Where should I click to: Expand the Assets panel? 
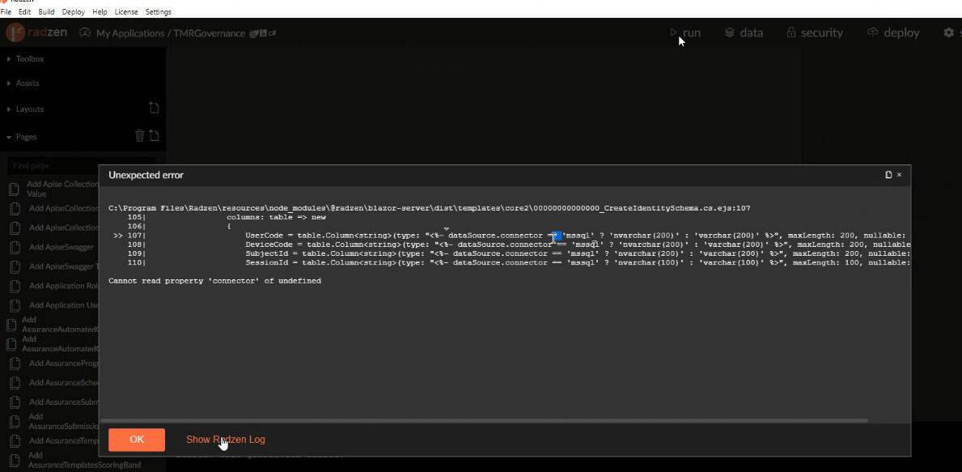point(23,83)
